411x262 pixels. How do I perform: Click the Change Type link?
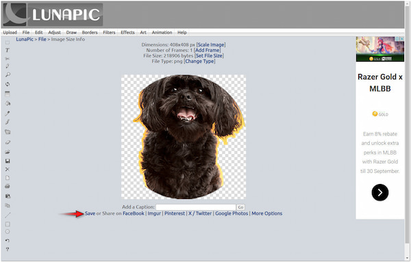click(x=200, y=62)
